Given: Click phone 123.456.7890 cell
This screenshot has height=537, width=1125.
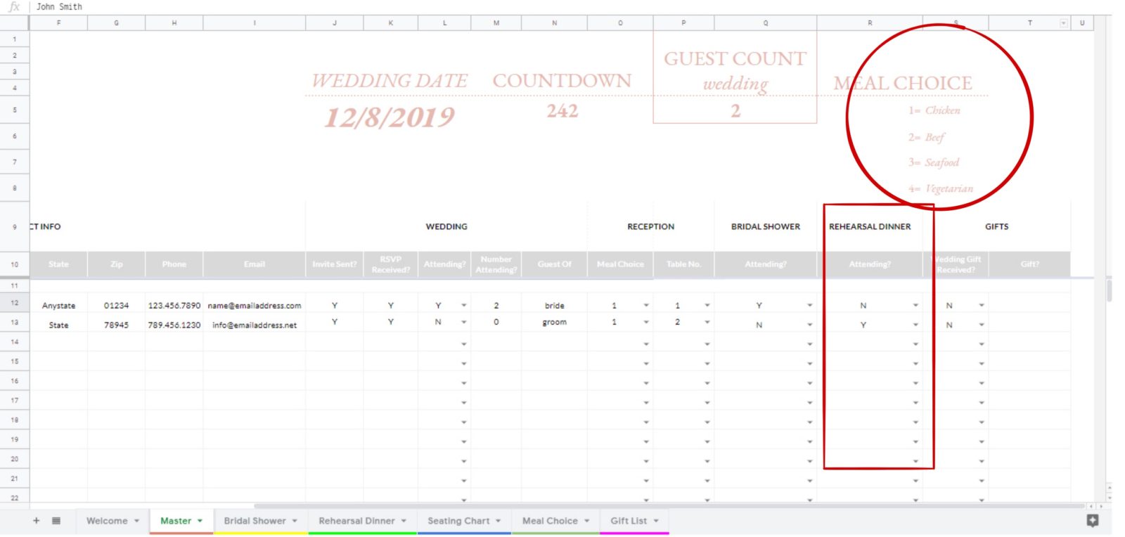Looking at the screenshot, I should tap(174, 306).
